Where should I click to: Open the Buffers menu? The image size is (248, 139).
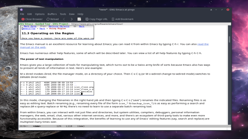tap(52, 14)
